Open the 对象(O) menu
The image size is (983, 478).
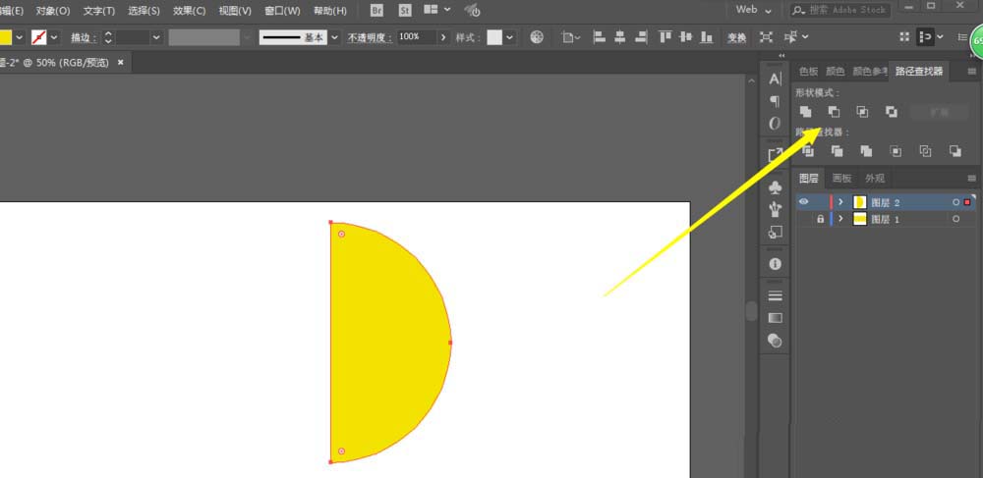53,11
